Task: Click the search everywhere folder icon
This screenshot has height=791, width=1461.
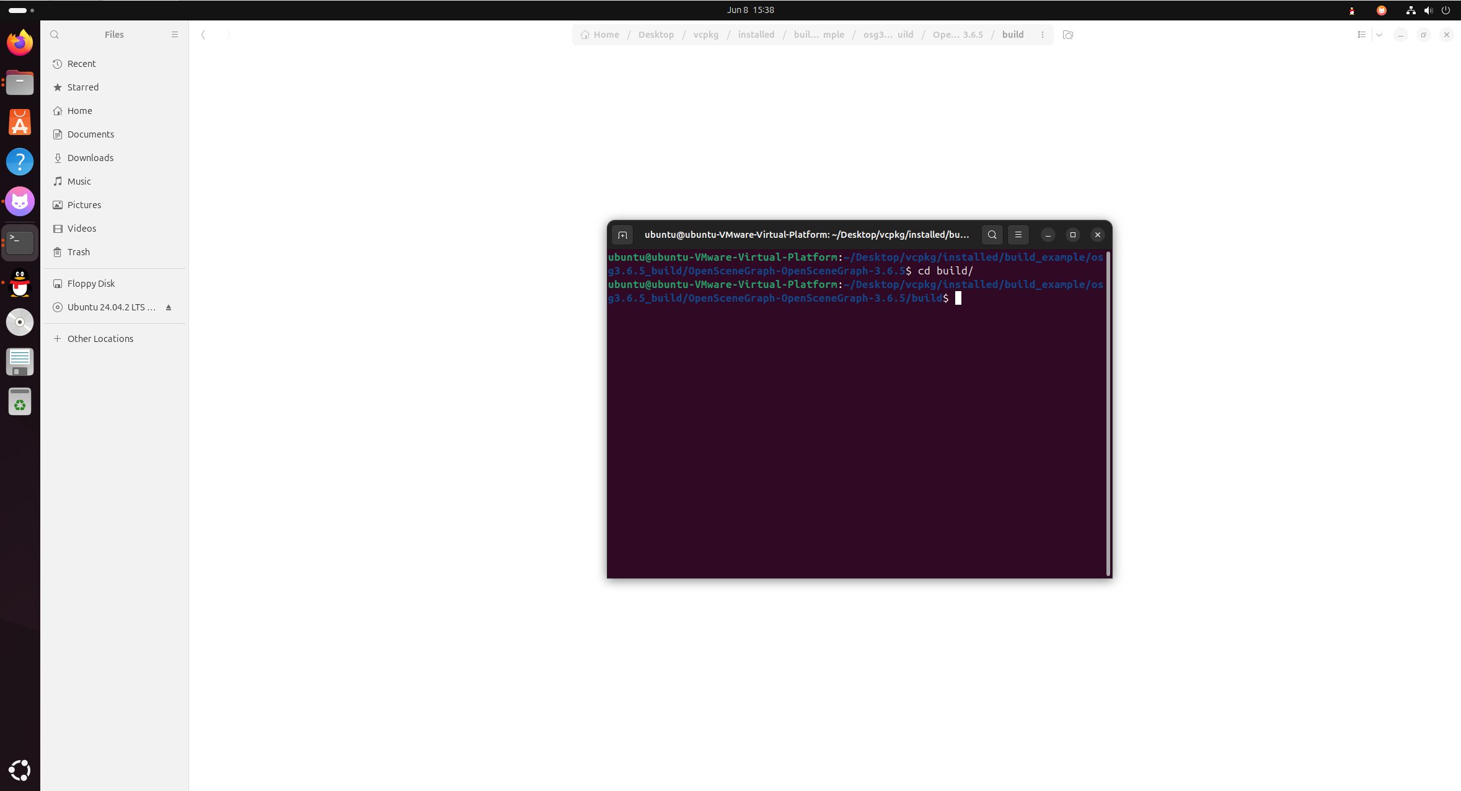Action: click(1067, 35)
